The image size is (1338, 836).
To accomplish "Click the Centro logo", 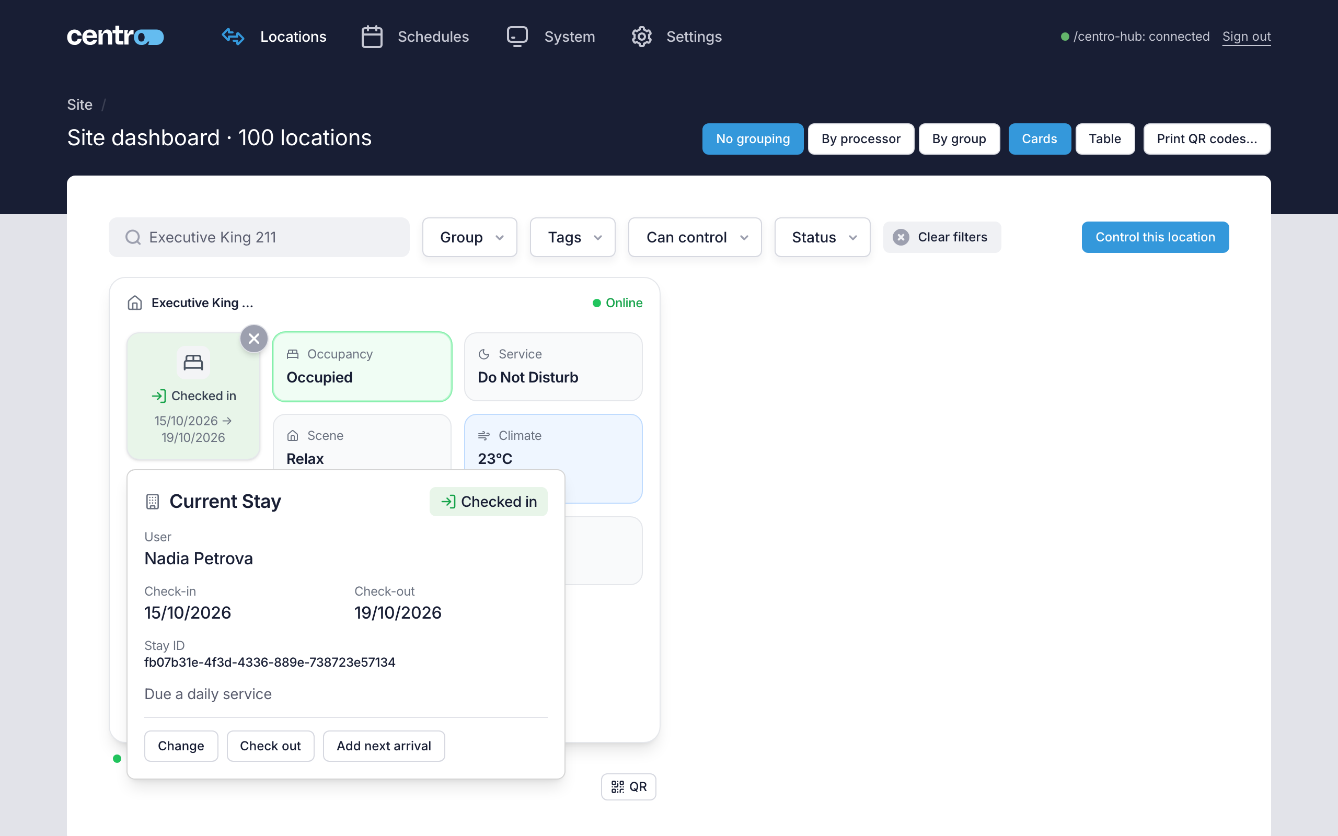I will point(115,37).
